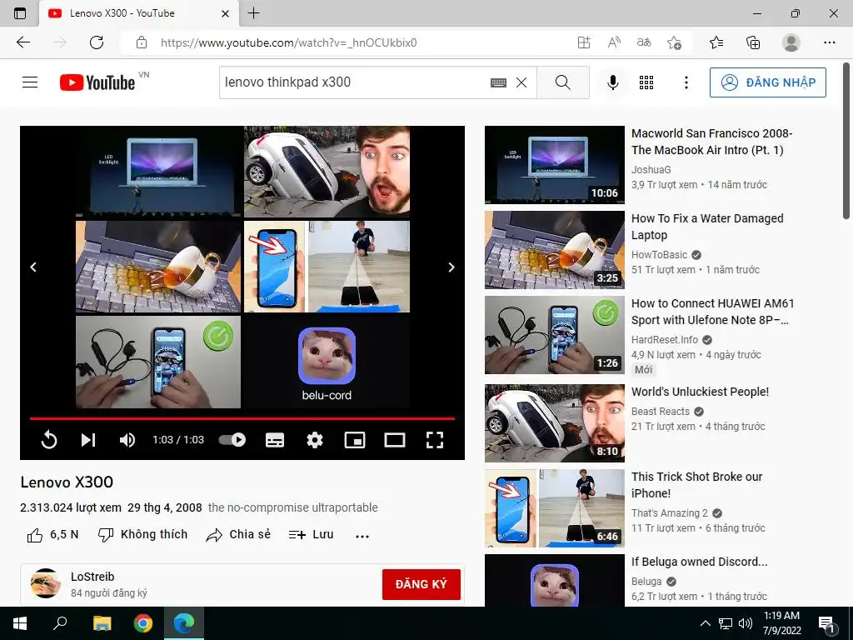Start voice search with microphone
This screenshot has height=640, width=853.
612,82
